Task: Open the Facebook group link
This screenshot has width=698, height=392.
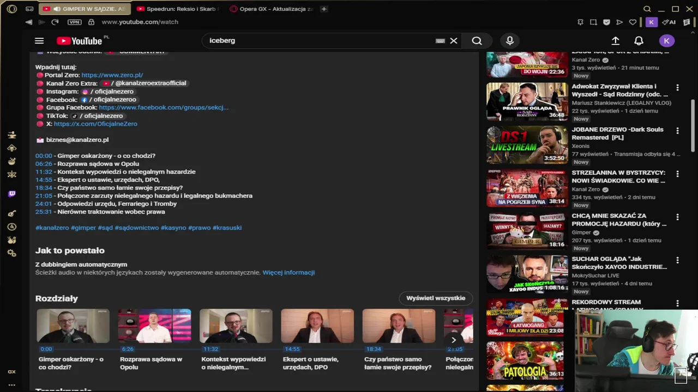Action: [x=164, y=108]
